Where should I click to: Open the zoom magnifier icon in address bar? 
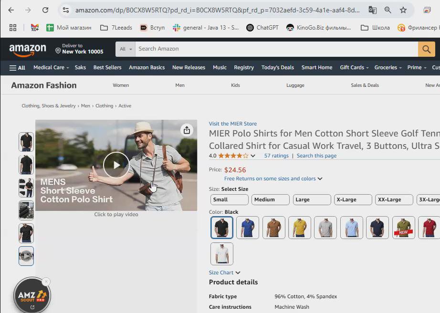(388, 10)
